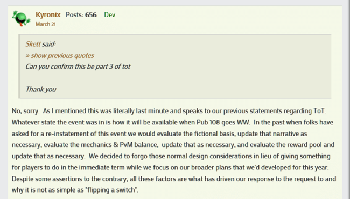350x199 pixels.
Task: Click the 'PvM balance' phrase in the reply
Action: click(x=139, y=145)
